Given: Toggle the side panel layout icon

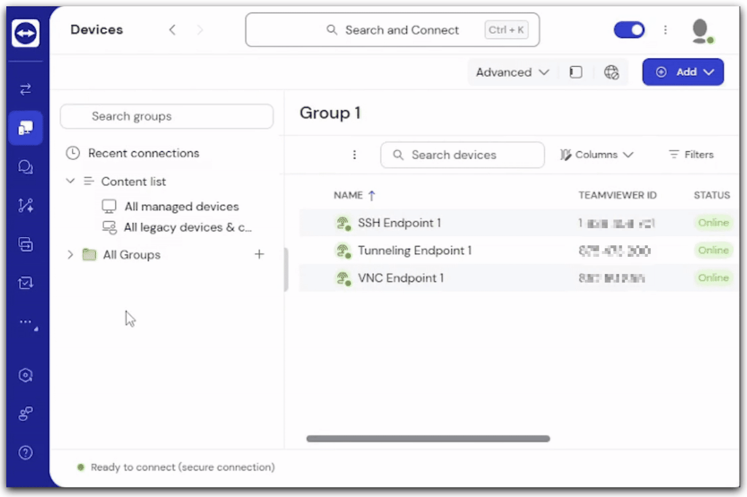Looking at the screenshot, I should tap(576, 72).
